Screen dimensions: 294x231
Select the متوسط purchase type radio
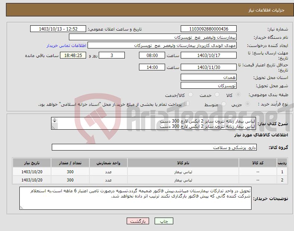pyautogui.click(x=224, y=104)
